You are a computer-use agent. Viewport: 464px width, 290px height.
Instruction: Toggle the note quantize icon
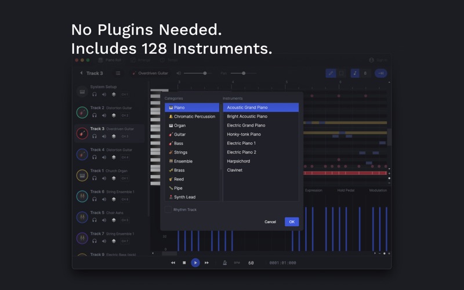tap(355, 73)
